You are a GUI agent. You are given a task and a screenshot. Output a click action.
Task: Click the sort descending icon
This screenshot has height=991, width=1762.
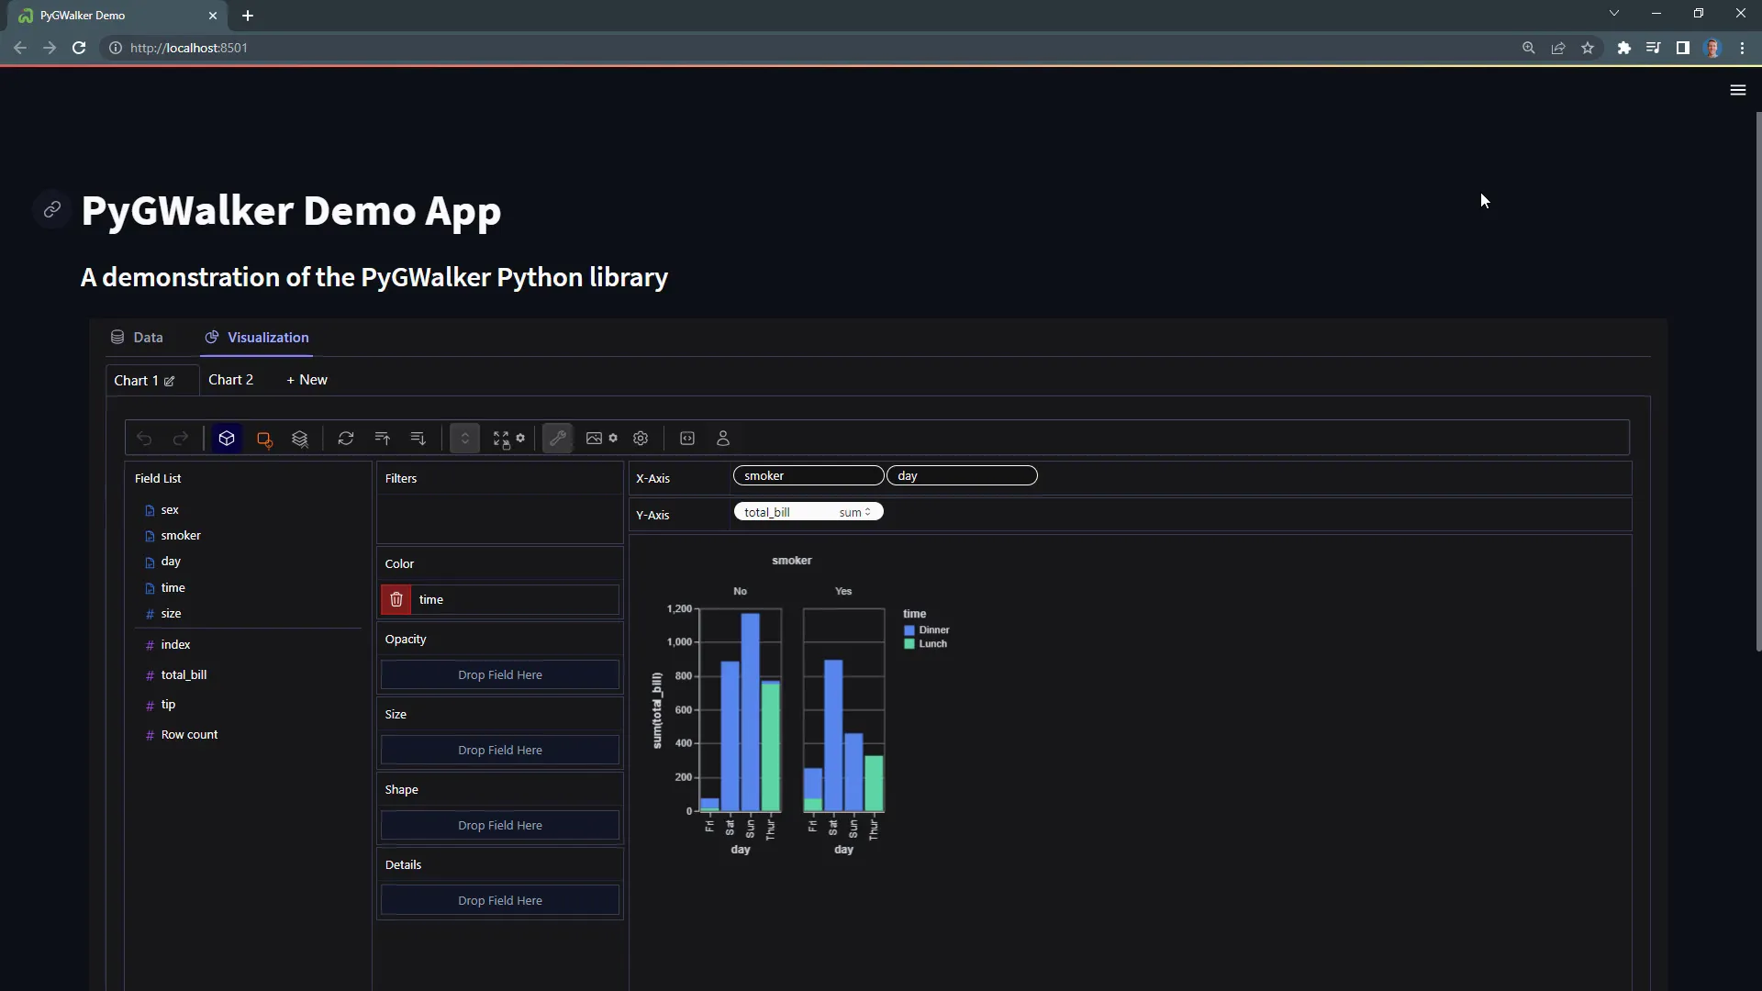coord(418,438)
